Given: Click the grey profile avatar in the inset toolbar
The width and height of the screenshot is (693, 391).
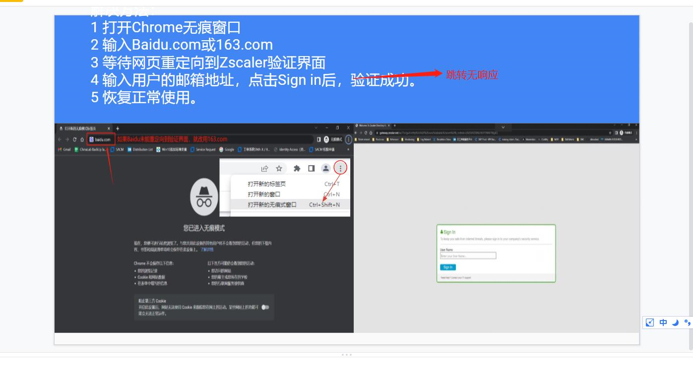Looking at the screenshot, I should pos(326,168).
